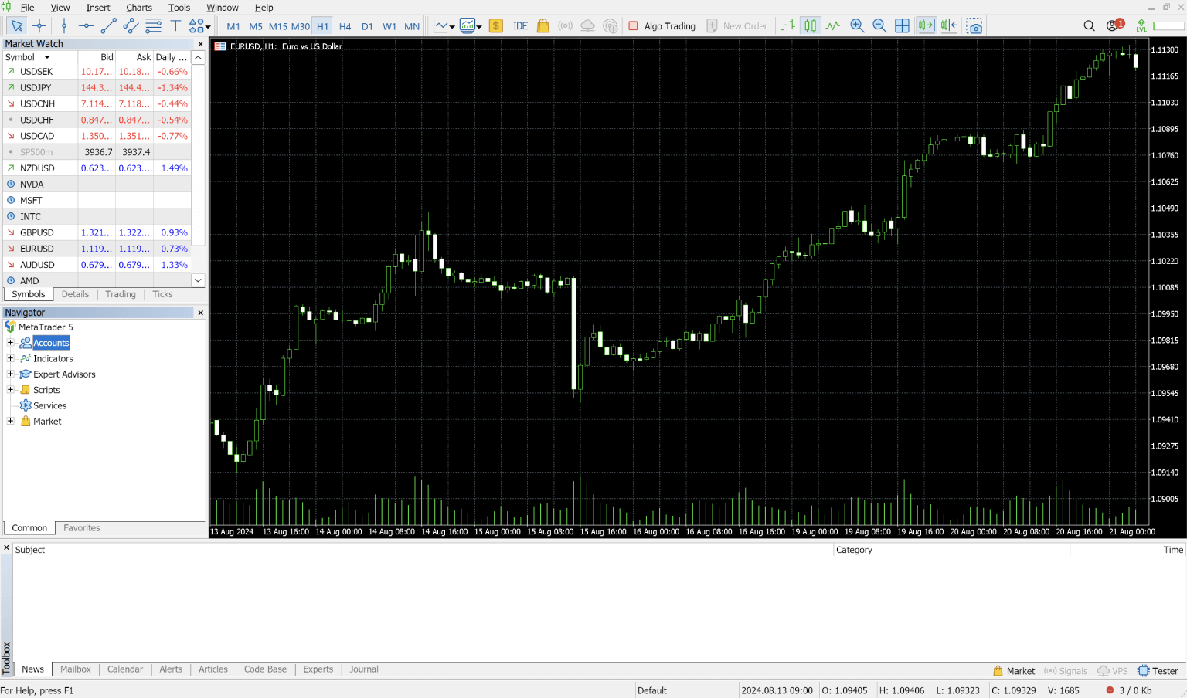Image resolution: width=1187 pixels, height=698 pixels.
Task: Select the EURUSD row in Market Watch
Action: (97, 249)
